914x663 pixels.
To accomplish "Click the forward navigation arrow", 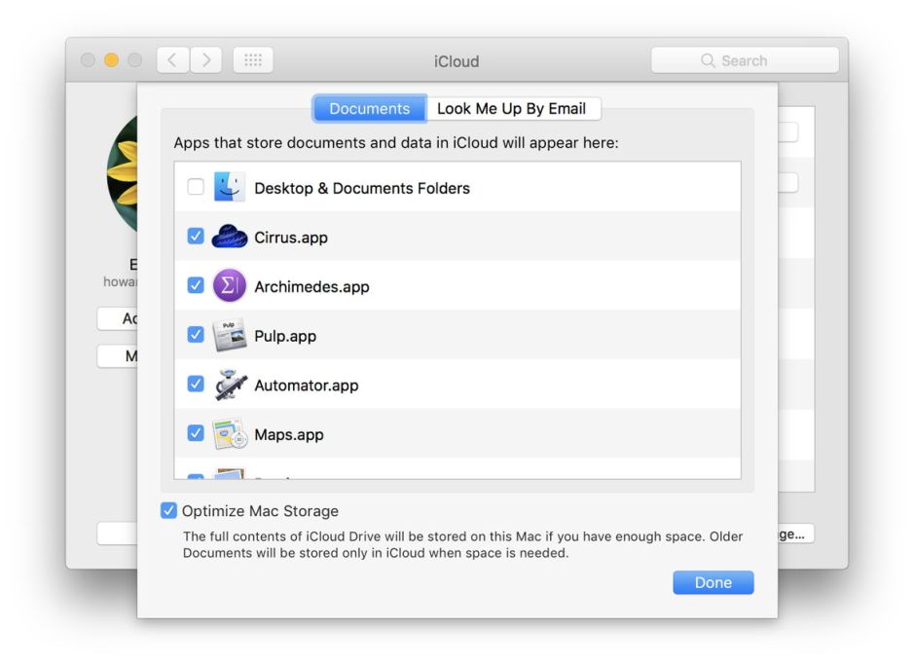I will (206, 59).
